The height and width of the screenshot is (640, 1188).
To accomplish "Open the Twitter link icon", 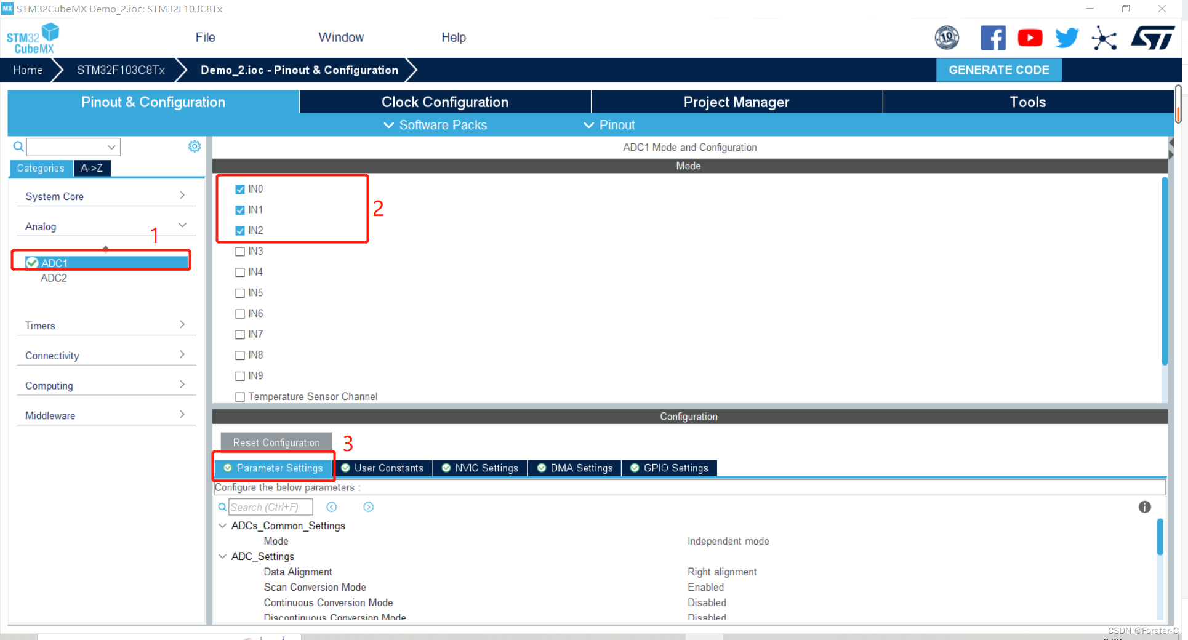I will 1067,38.
